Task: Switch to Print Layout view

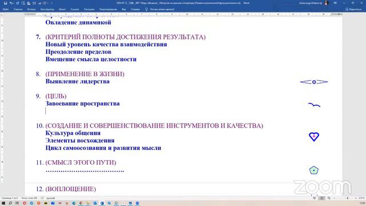Action: [321, 198]
